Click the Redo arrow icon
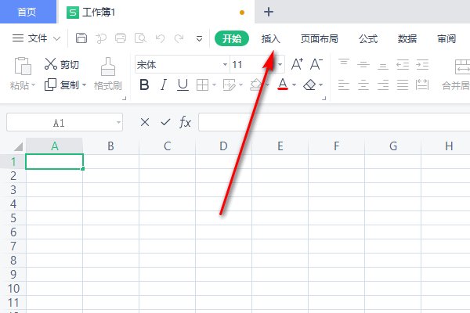The width and height of the screenshot is (470, 313). coord(179,38)
